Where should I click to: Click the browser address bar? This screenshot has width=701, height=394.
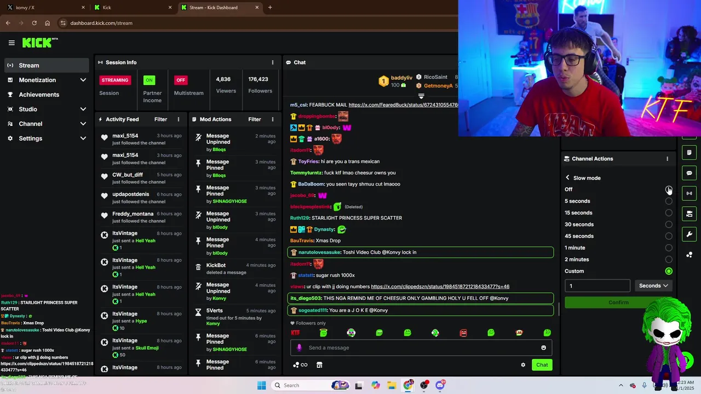coord(257,23)
